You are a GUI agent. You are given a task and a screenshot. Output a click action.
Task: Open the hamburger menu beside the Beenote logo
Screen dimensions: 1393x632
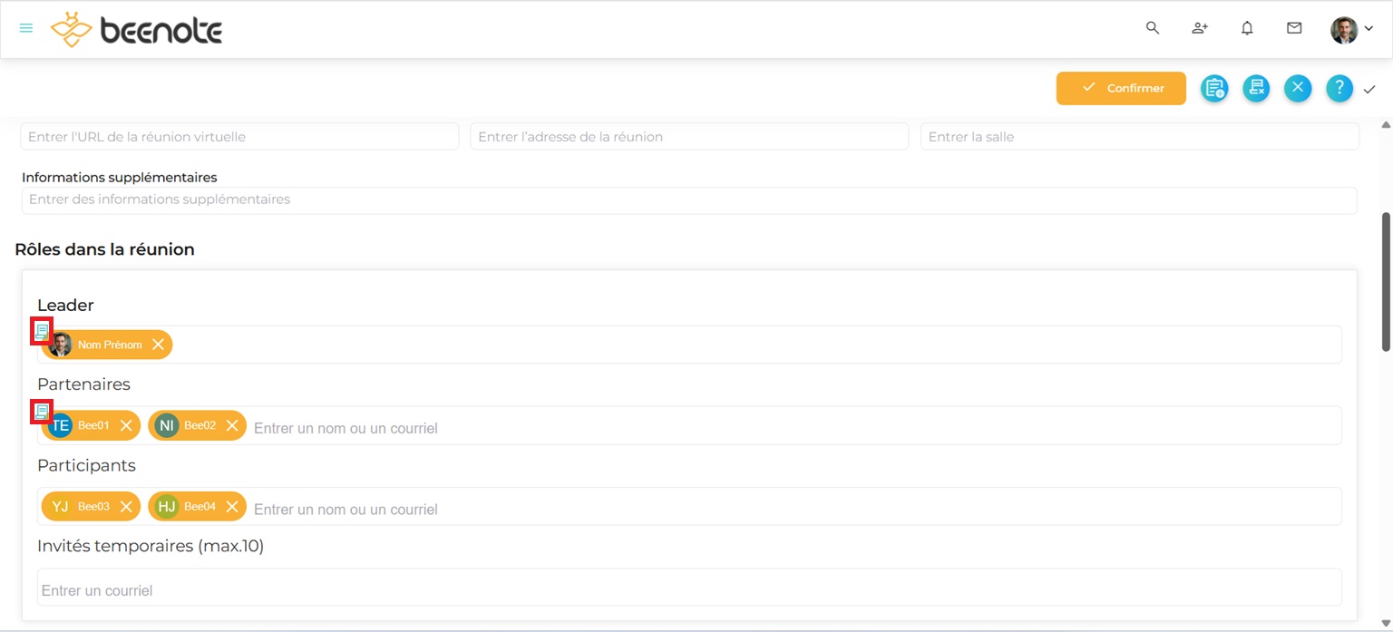point(26,28)
